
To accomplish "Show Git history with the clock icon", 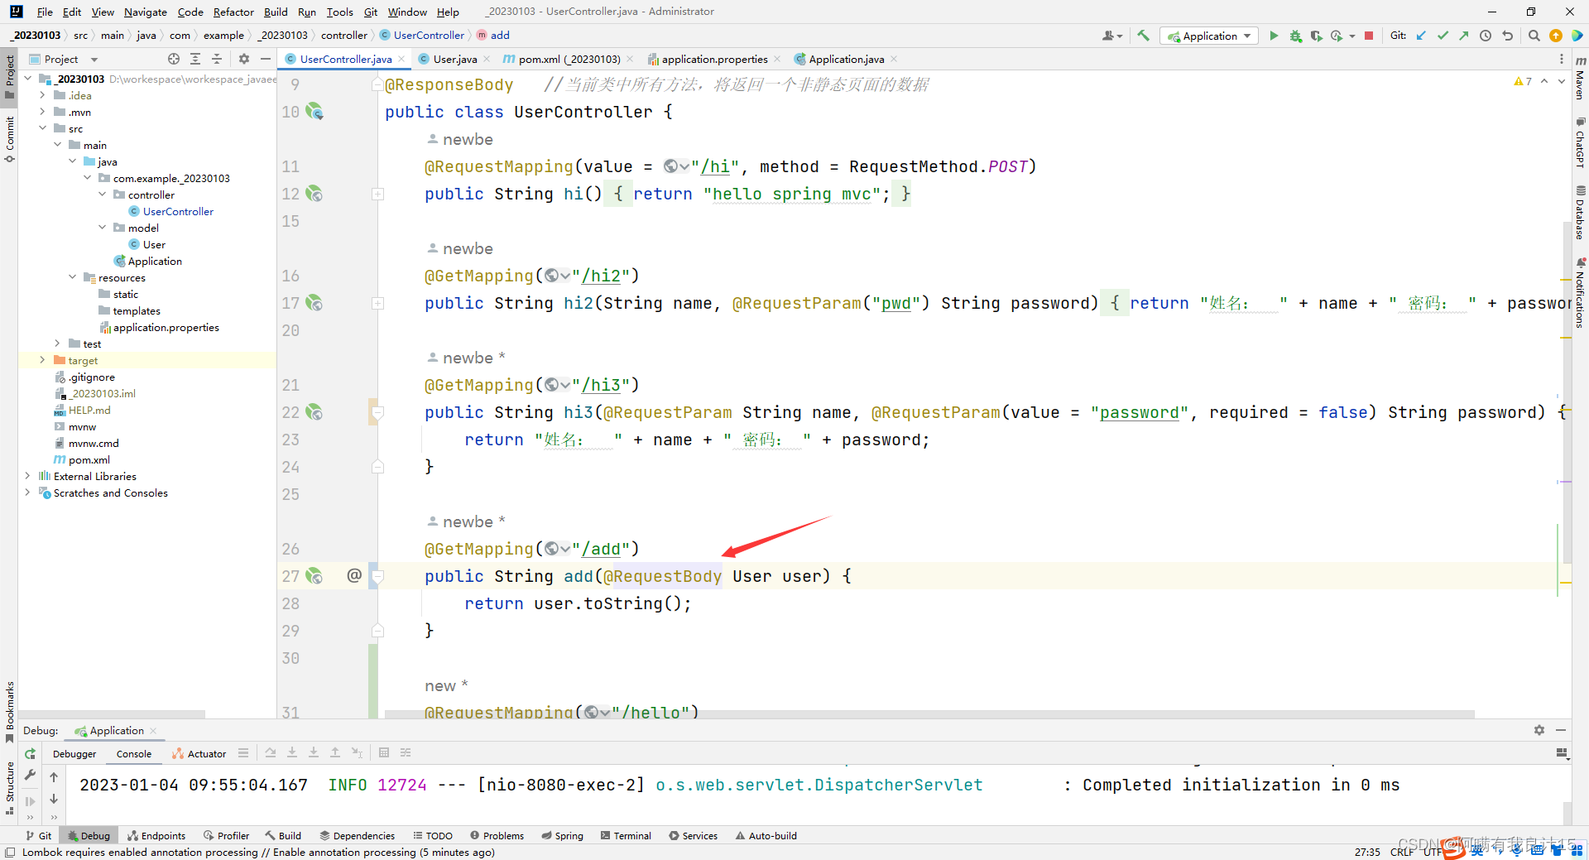I will (x=1486, y=36).
